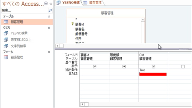Screen dimensions: 192x108
Task: Collapse the navigation pane with double chevron
Action: [x=51, y=4]
